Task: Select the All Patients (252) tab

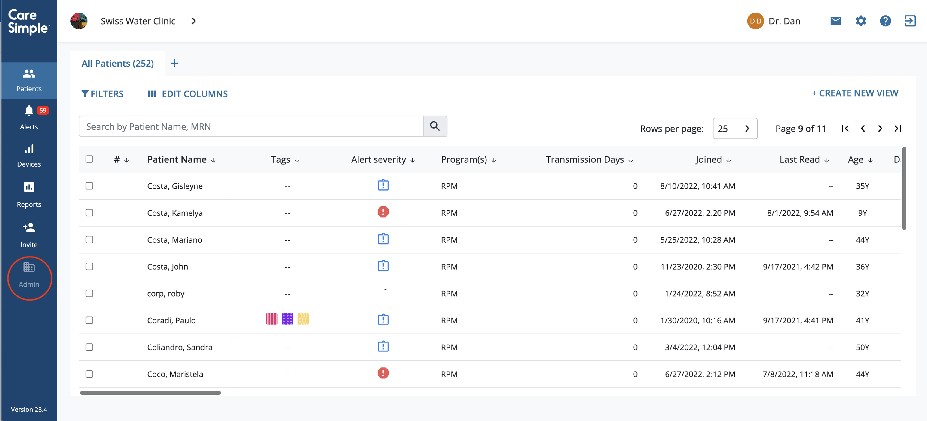Action: coord(117,63)
